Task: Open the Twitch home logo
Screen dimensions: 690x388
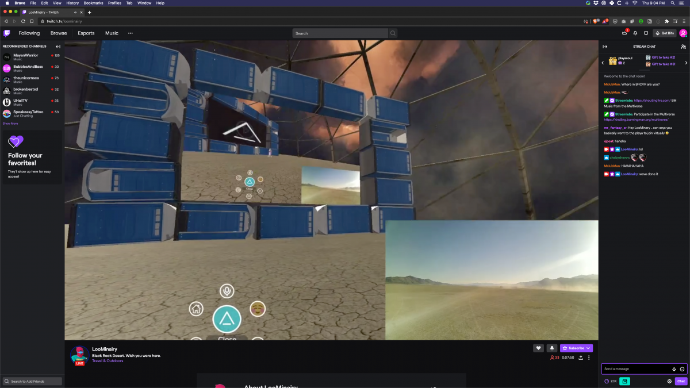Action: click(x=7, y=33)
